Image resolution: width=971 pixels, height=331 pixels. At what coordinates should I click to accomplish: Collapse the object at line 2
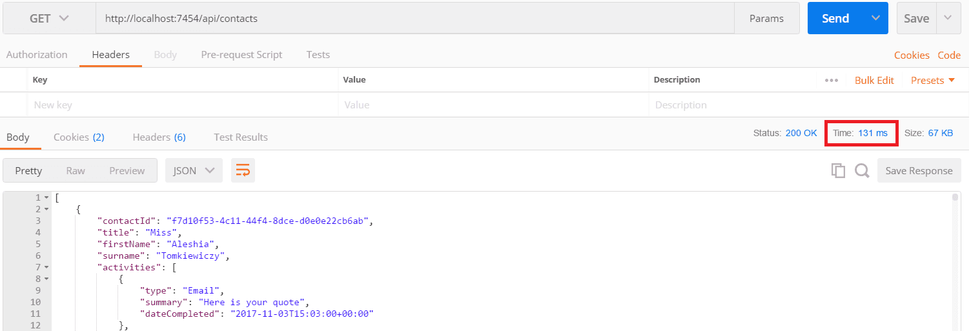tap(46, 209)
